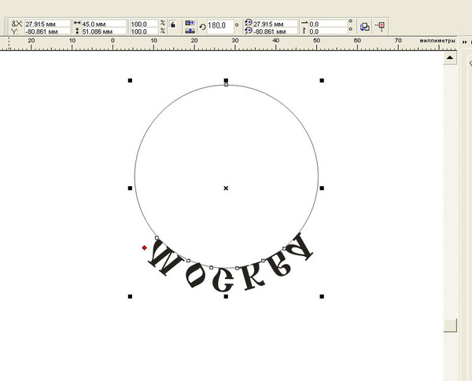Click the top-left selection handle
This screenshot has width=472, height=381.
click(130, 80)
